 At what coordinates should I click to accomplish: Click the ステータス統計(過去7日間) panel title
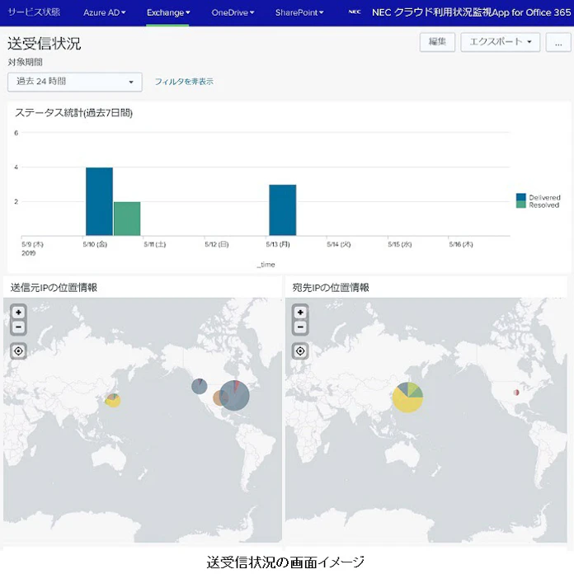(x=73, y=113)
